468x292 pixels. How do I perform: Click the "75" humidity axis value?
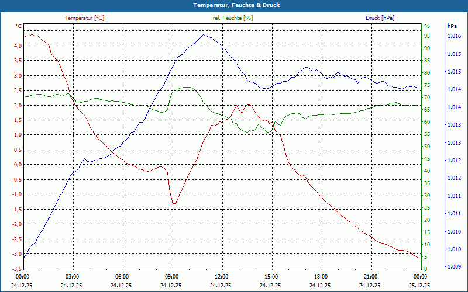427,85
